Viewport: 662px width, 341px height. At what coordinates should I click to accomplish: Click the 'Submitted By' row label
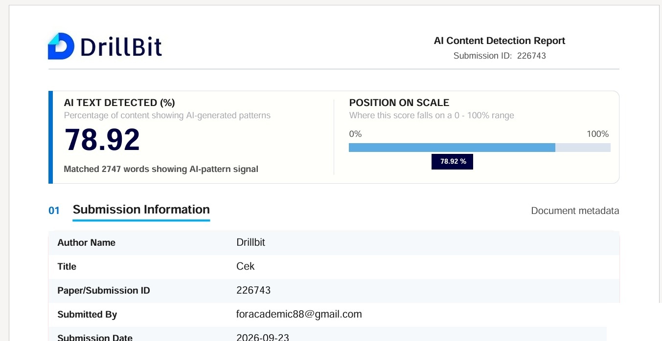pos(87,315)
